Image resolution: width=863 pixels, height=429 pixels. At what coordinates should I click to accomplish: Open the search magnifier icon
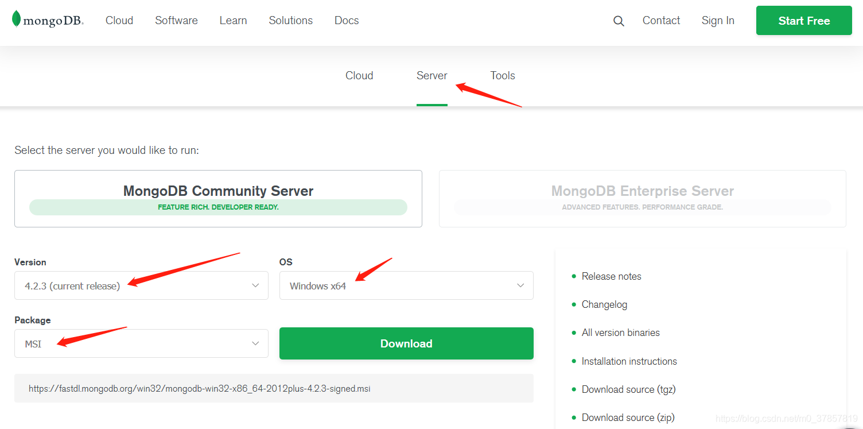pos(619,21)
